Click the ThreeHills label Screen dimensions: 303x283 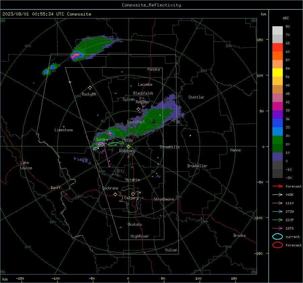coord(169,147)
